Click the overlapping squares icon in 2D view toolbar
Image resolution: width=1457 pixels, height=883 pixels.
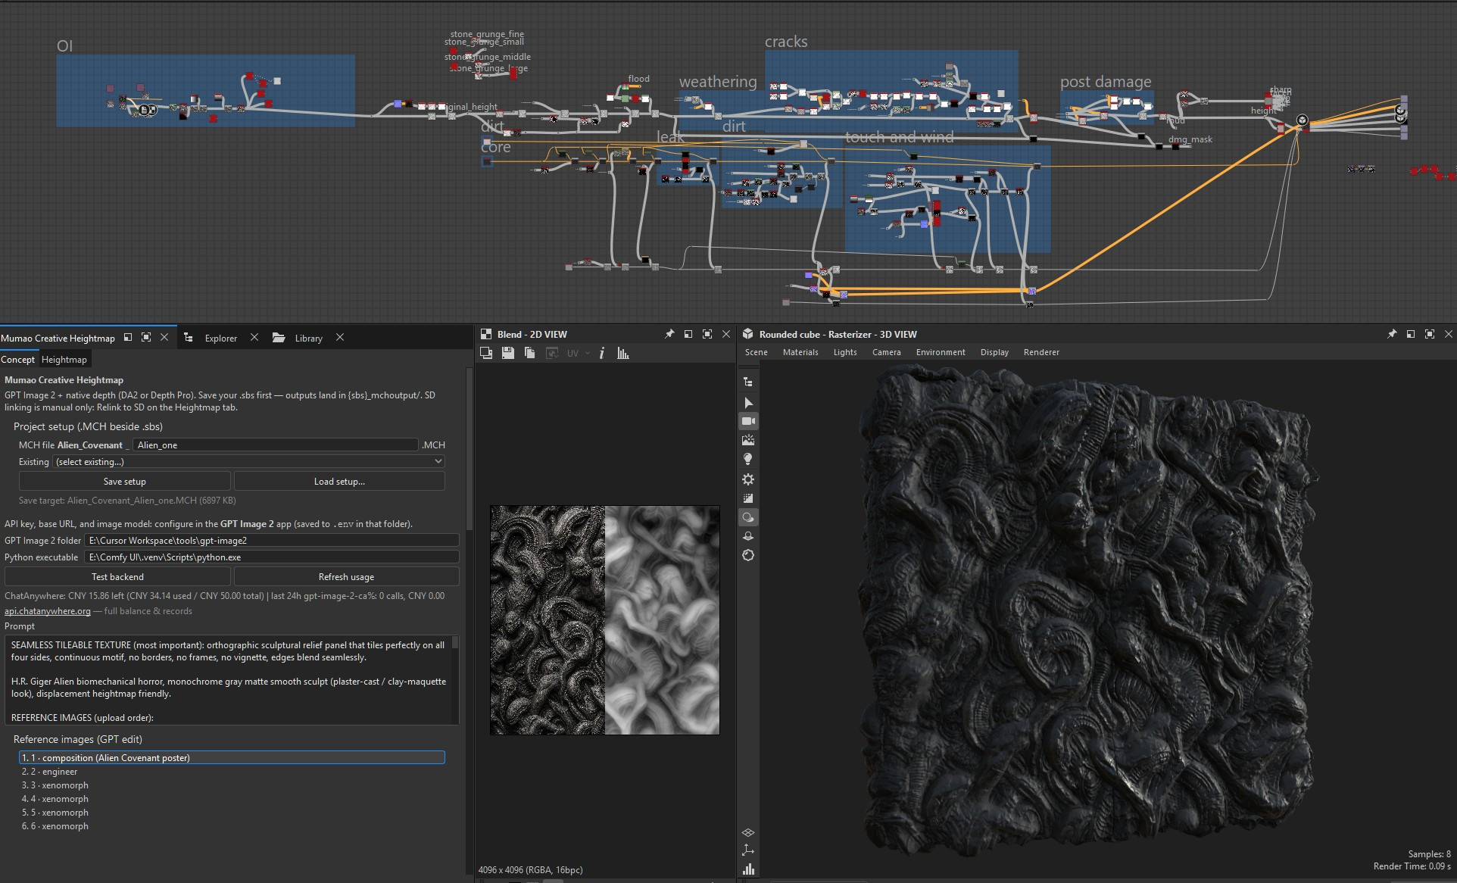[487, 353]
